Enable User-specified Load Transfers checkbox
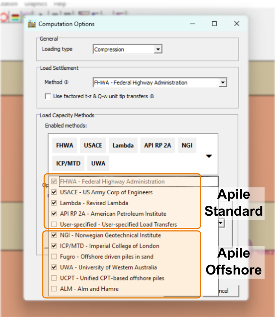 click(54, 224)
